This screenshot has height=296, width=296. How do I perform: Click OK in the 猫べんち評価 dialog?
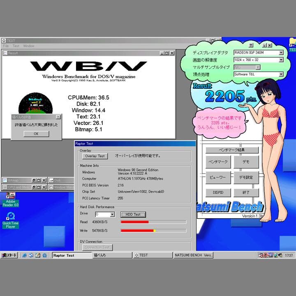click(x=36, y=134)
